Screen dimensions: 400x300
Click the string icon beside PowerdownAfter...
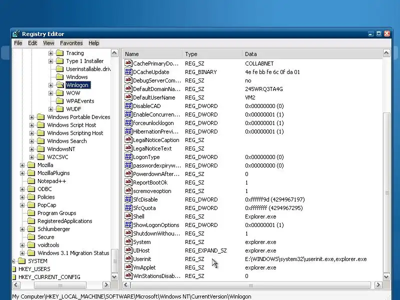128,173
